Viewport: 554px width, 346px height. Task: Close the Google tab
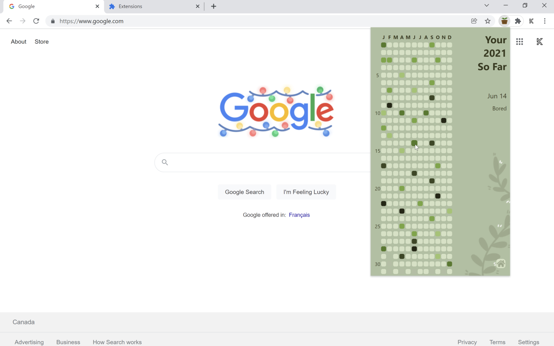pyautogui.click(x=97, y=6)
